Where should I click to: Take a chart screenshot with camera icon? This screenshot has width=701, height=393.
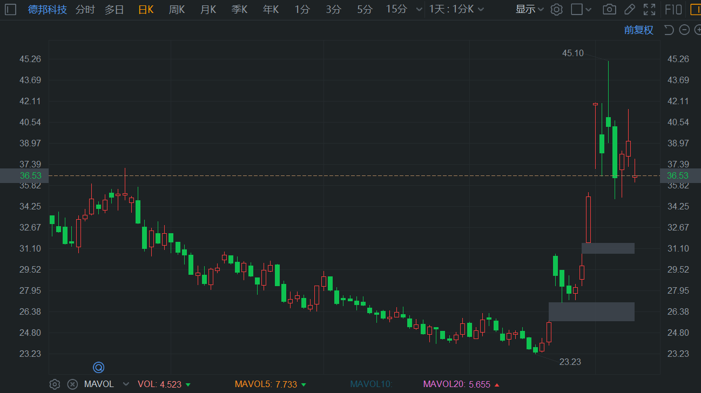pyautogui.click(x=609, y=9)
